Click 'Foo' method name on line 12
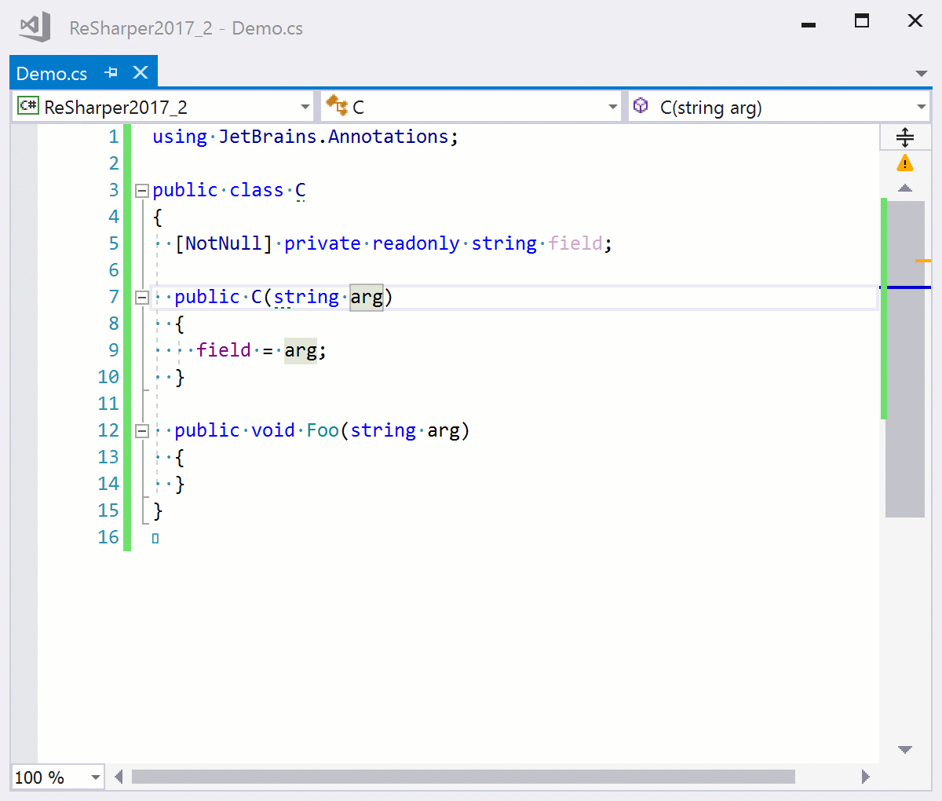 323,430
